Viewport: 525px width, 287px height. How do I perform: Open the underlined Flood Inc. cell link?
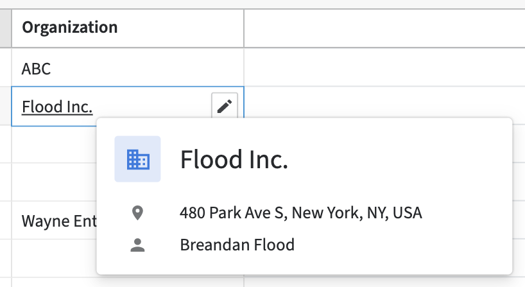click(57, 107)
